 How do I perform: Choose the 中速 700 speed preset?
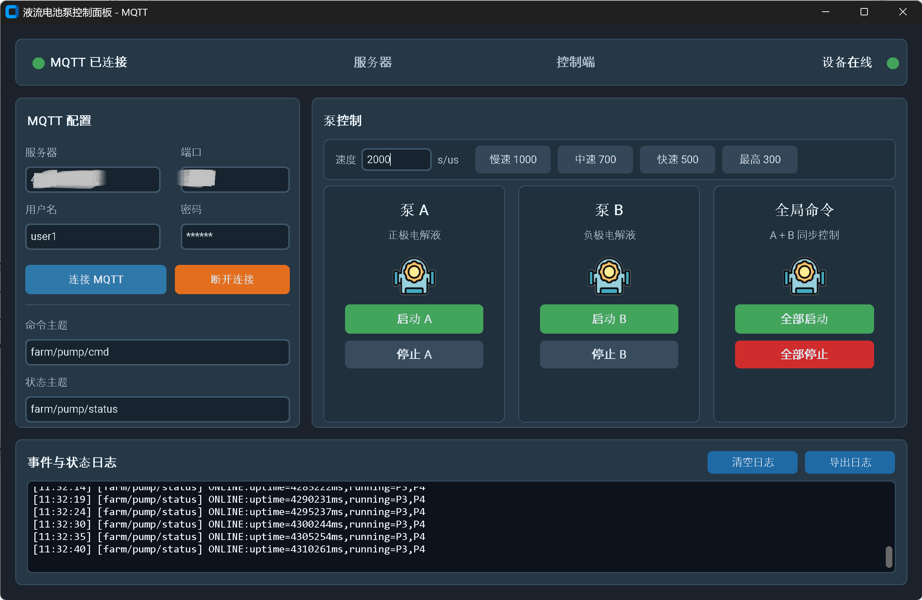[595, 159]
